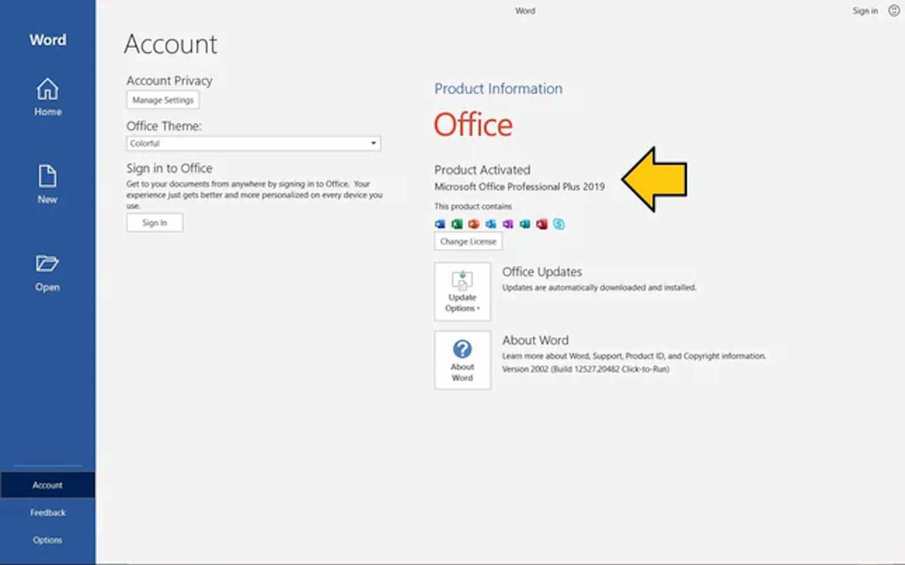Screen dimensions: 905x565
Task: Select the Account tab in sidebar
Action: coord(48,485)
